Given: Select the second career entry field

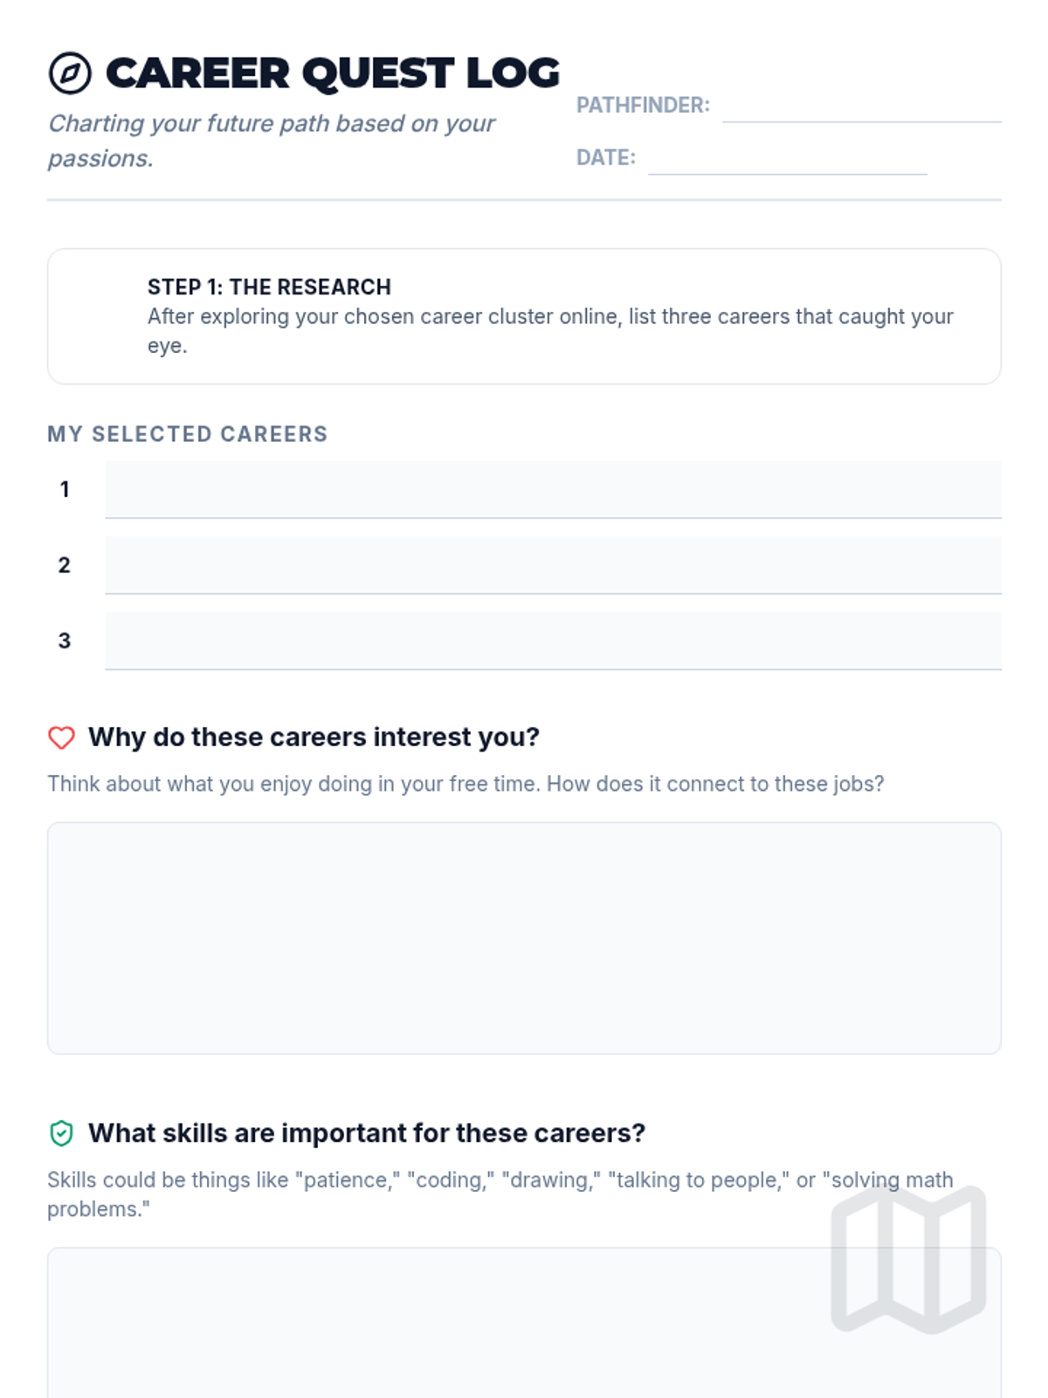Looking at the screenshot, I should tap(553, 565).
